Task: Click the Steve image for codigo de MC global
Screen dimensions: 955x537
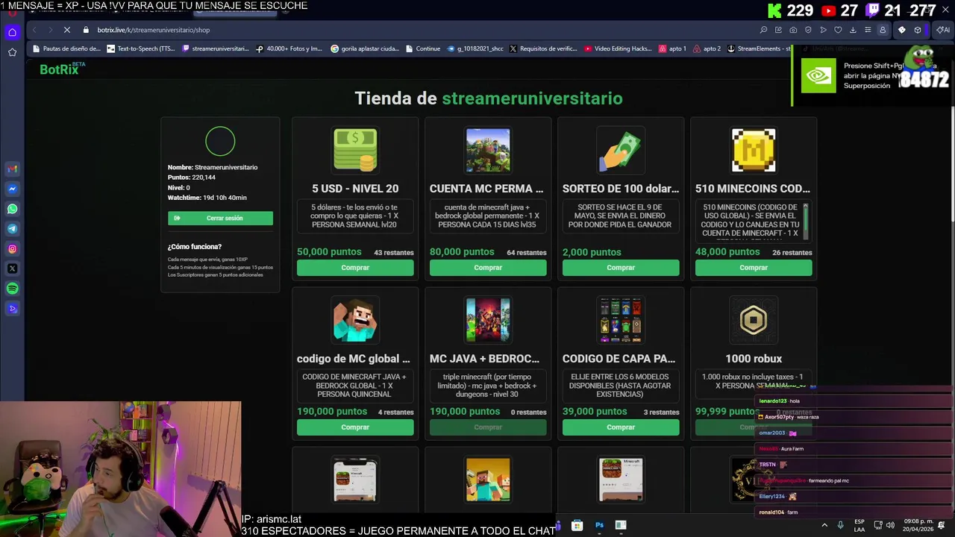Action: 355,320
